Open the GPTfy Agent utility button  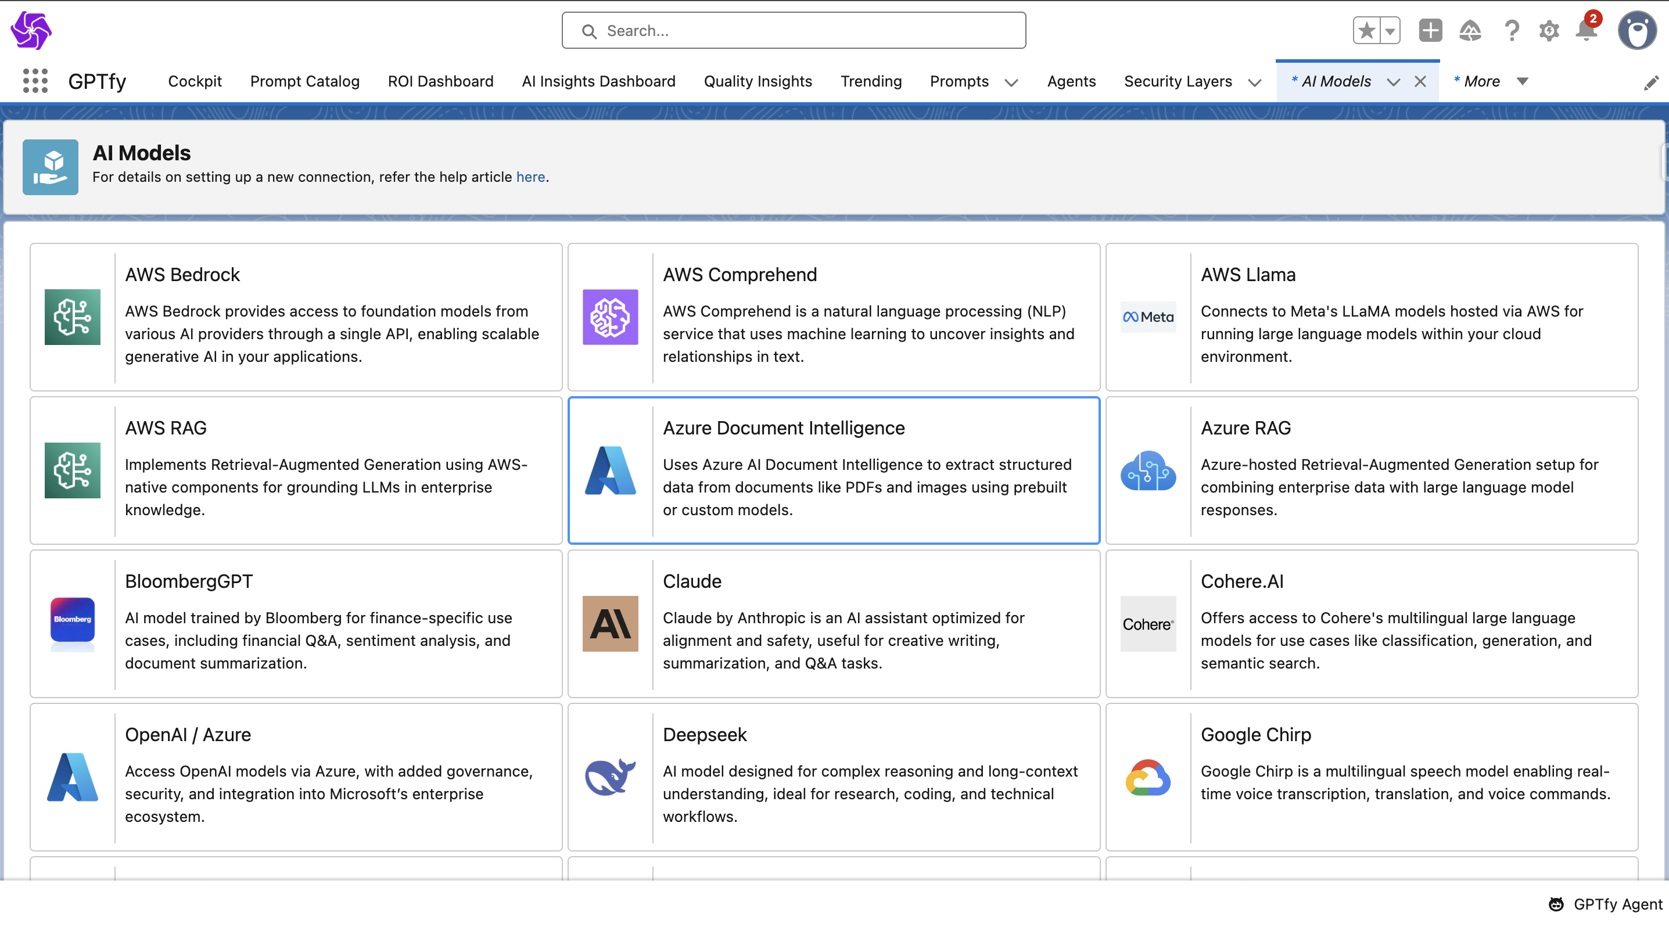point(1606,904)
